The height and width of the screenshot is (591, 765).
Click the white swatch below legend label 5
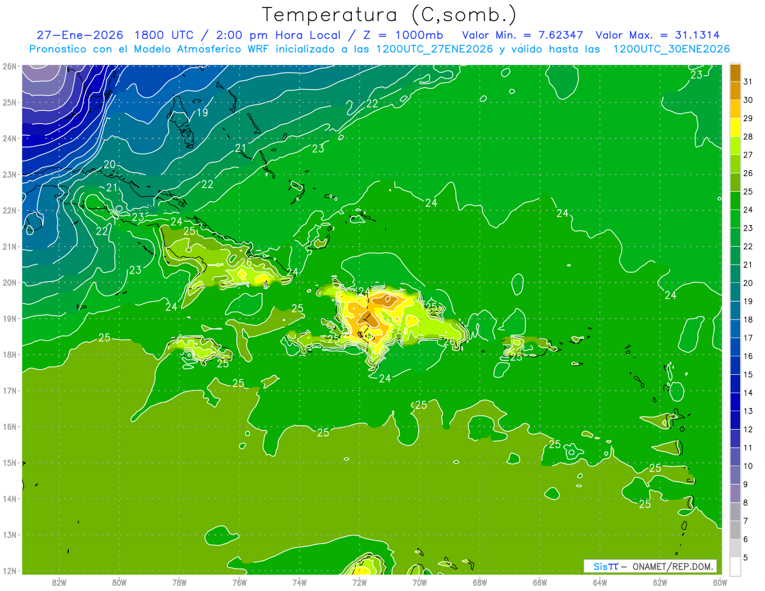(735, 567)
